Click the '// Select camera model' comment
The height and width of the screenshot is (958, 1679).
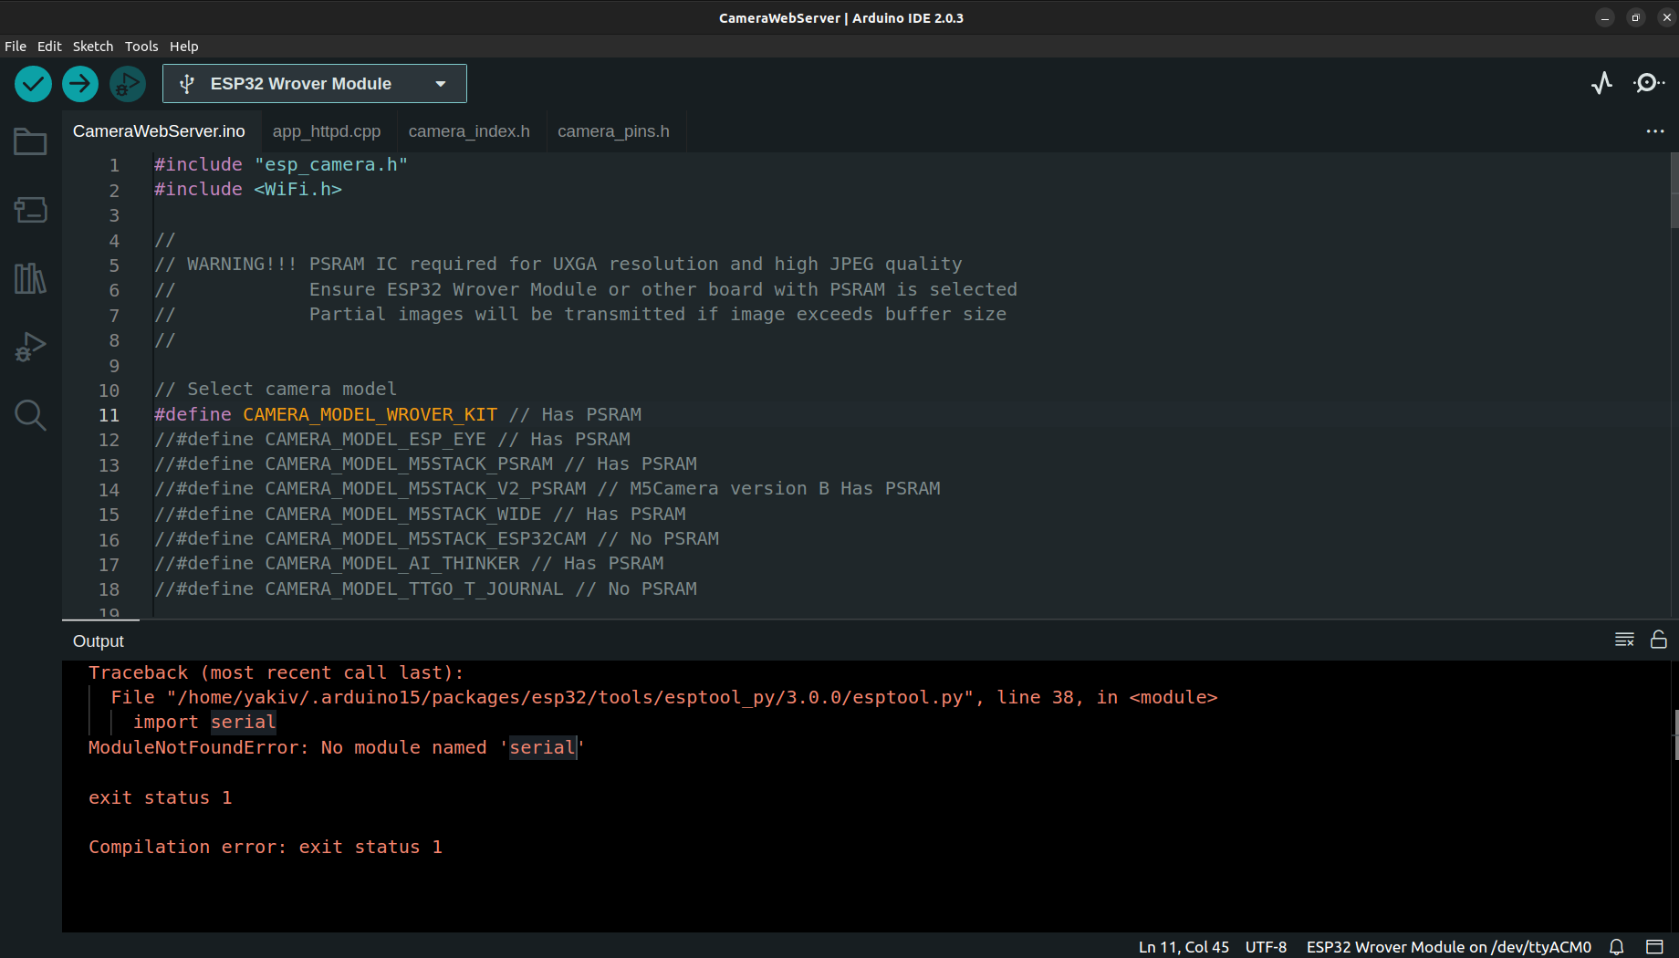pos(276,389)
